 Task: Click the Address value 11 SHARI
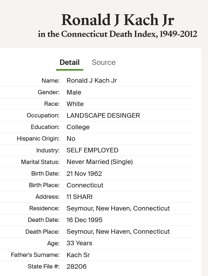pyautogui.click(x=79, y=197)
